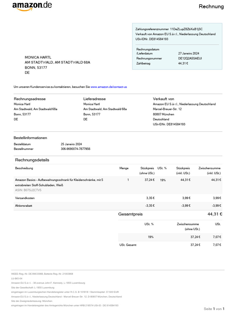Click the order date 25 Janeiro 2024
This screenshot has width=236, height=315.
click(71, 144)
